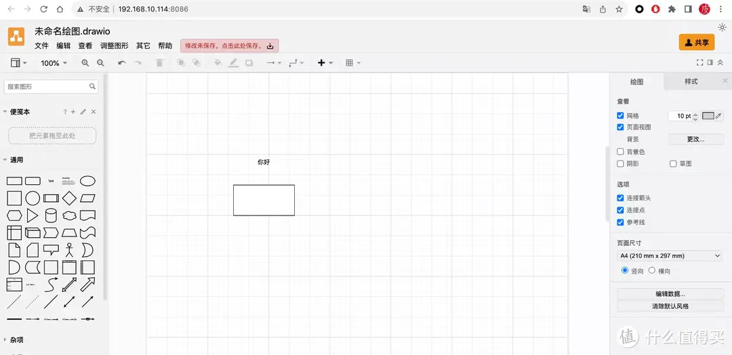732x355 pixels.
Task: Switch to the 样式 style tab
Action: [691, 81]
